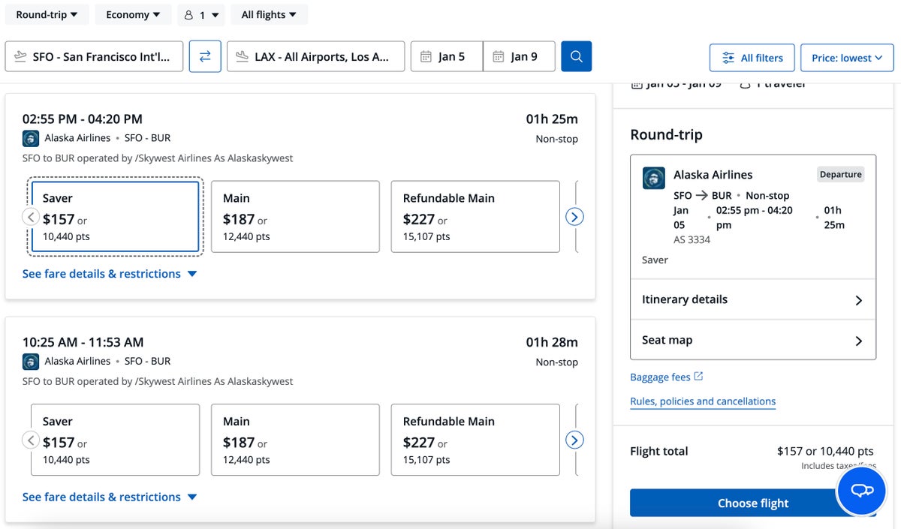Open the chat support bubble

(x=862, y=490)
